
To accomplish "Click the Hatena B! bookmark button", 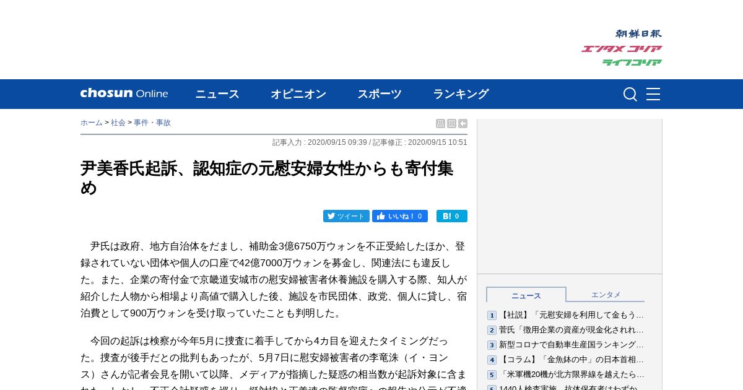I will [452, 216].
